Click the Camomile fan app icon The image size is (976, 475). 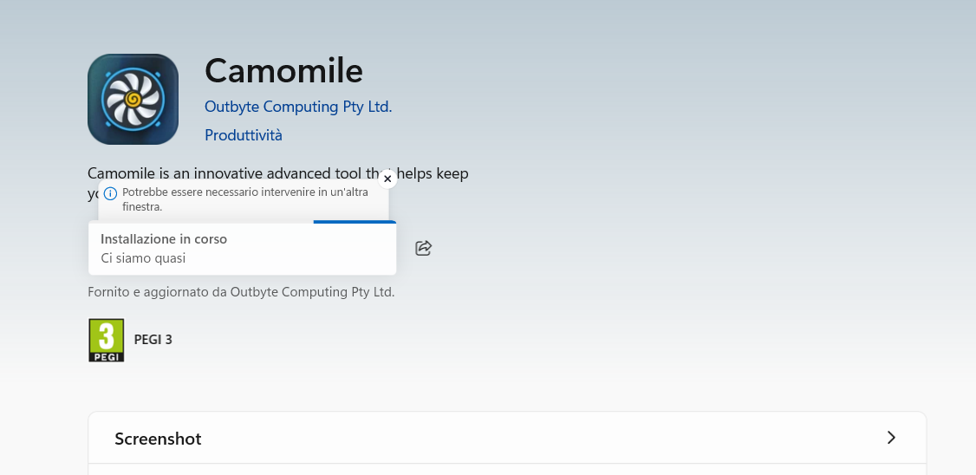pos(133,99)
